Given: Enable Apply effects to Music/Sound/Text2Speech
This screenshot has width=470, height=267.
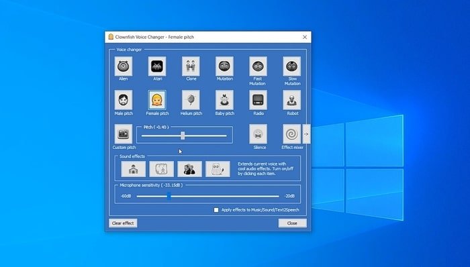Looking at the screenshot, I should click(216, 210).
